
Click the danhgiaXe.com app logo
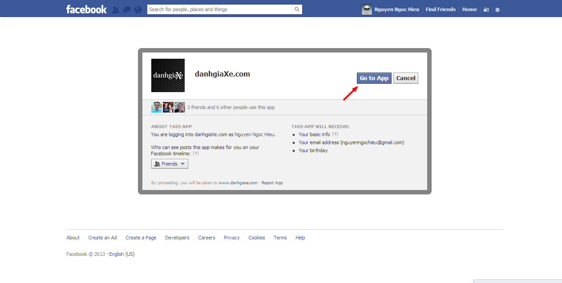point(168,75)
